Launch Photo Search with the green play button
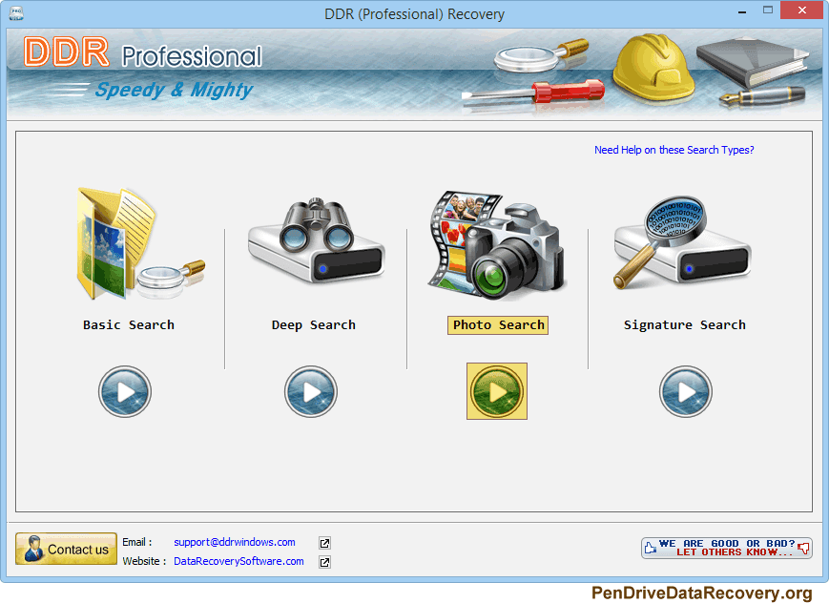This screenshot has width=829, height=603. [497, 391]
